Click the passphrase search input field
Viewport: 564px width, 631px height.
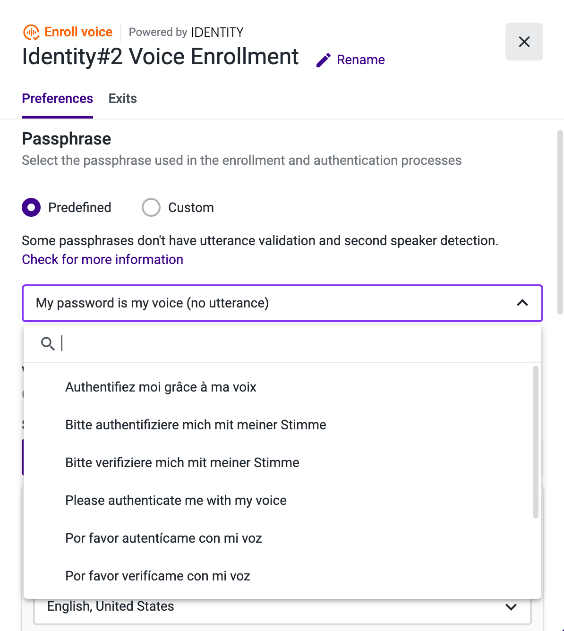[189, 343]
